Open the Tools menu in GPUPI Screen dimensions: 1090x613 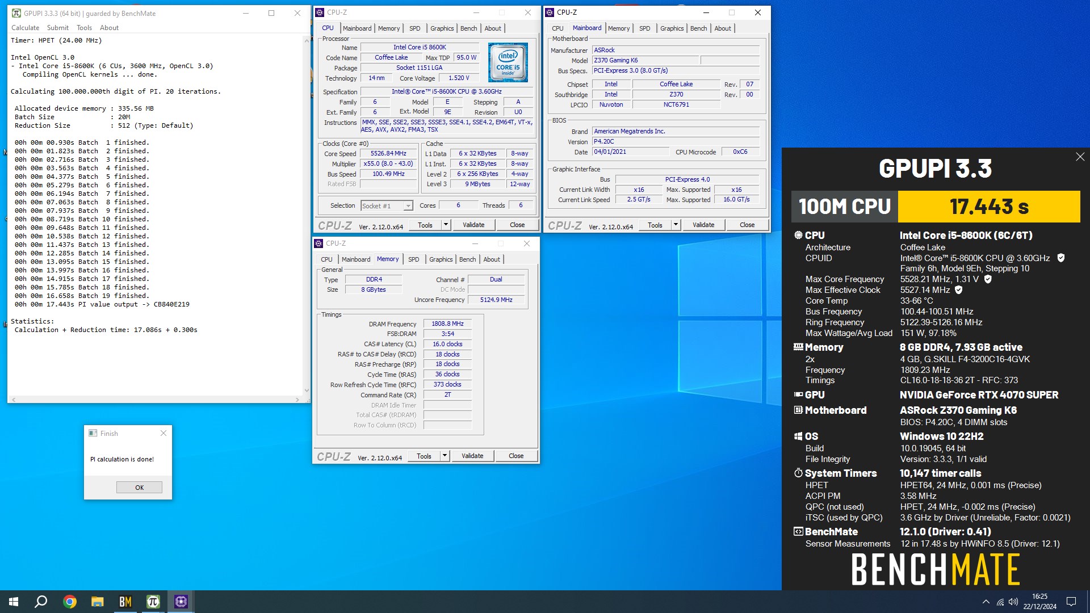pos(84,27)
